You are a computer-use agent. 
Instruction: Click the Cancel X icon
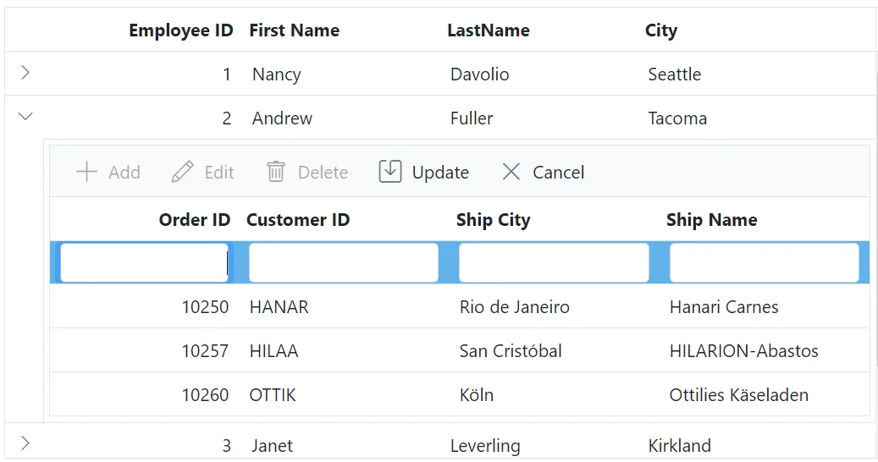coord(511,172)
